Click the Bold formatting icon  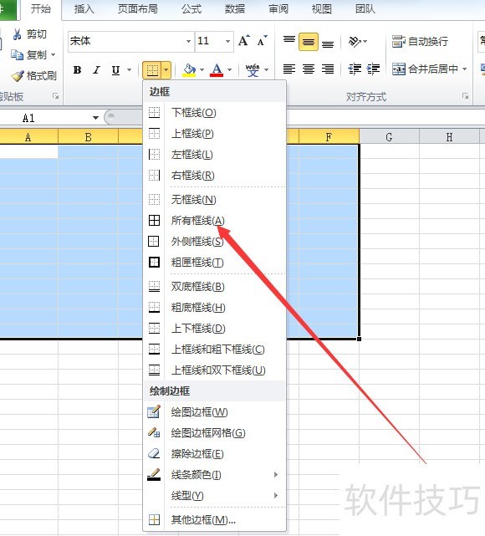77,69
